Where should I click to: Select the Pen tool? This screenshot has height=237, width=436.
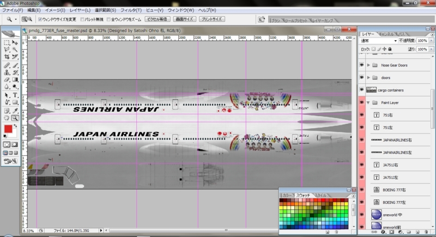click(7, 102)
